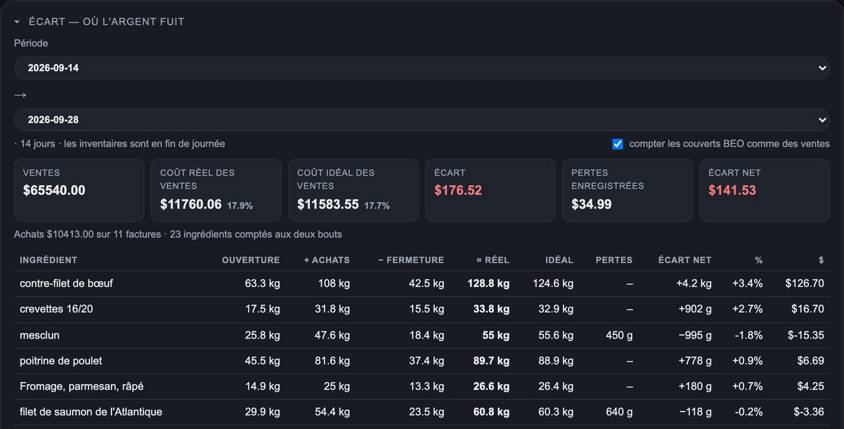Image resolution: width=844 pixels, height=429 pixels.
Task: Click the ÉCART NET column header
Action: (685, 260)
